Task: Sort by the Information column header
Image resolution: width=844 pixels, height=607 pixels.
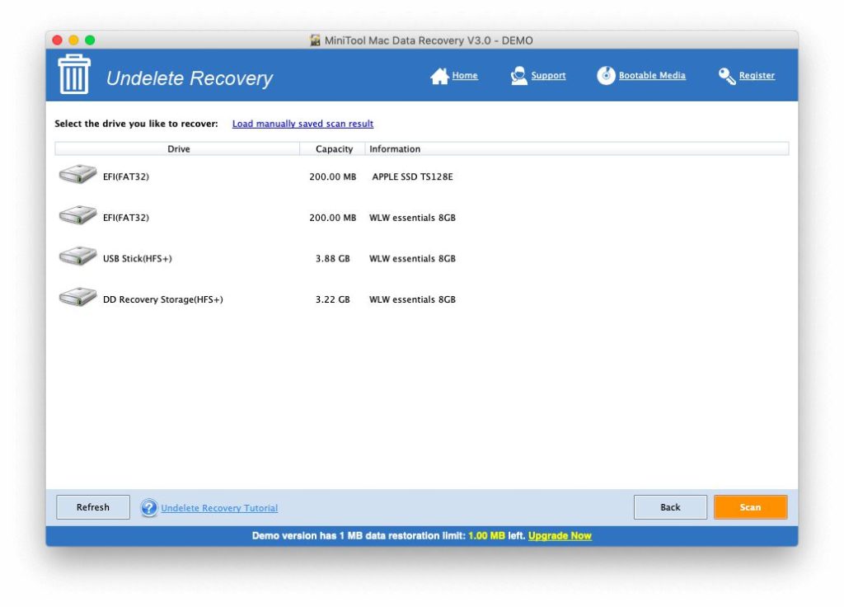Action: [x=577, y=148]
